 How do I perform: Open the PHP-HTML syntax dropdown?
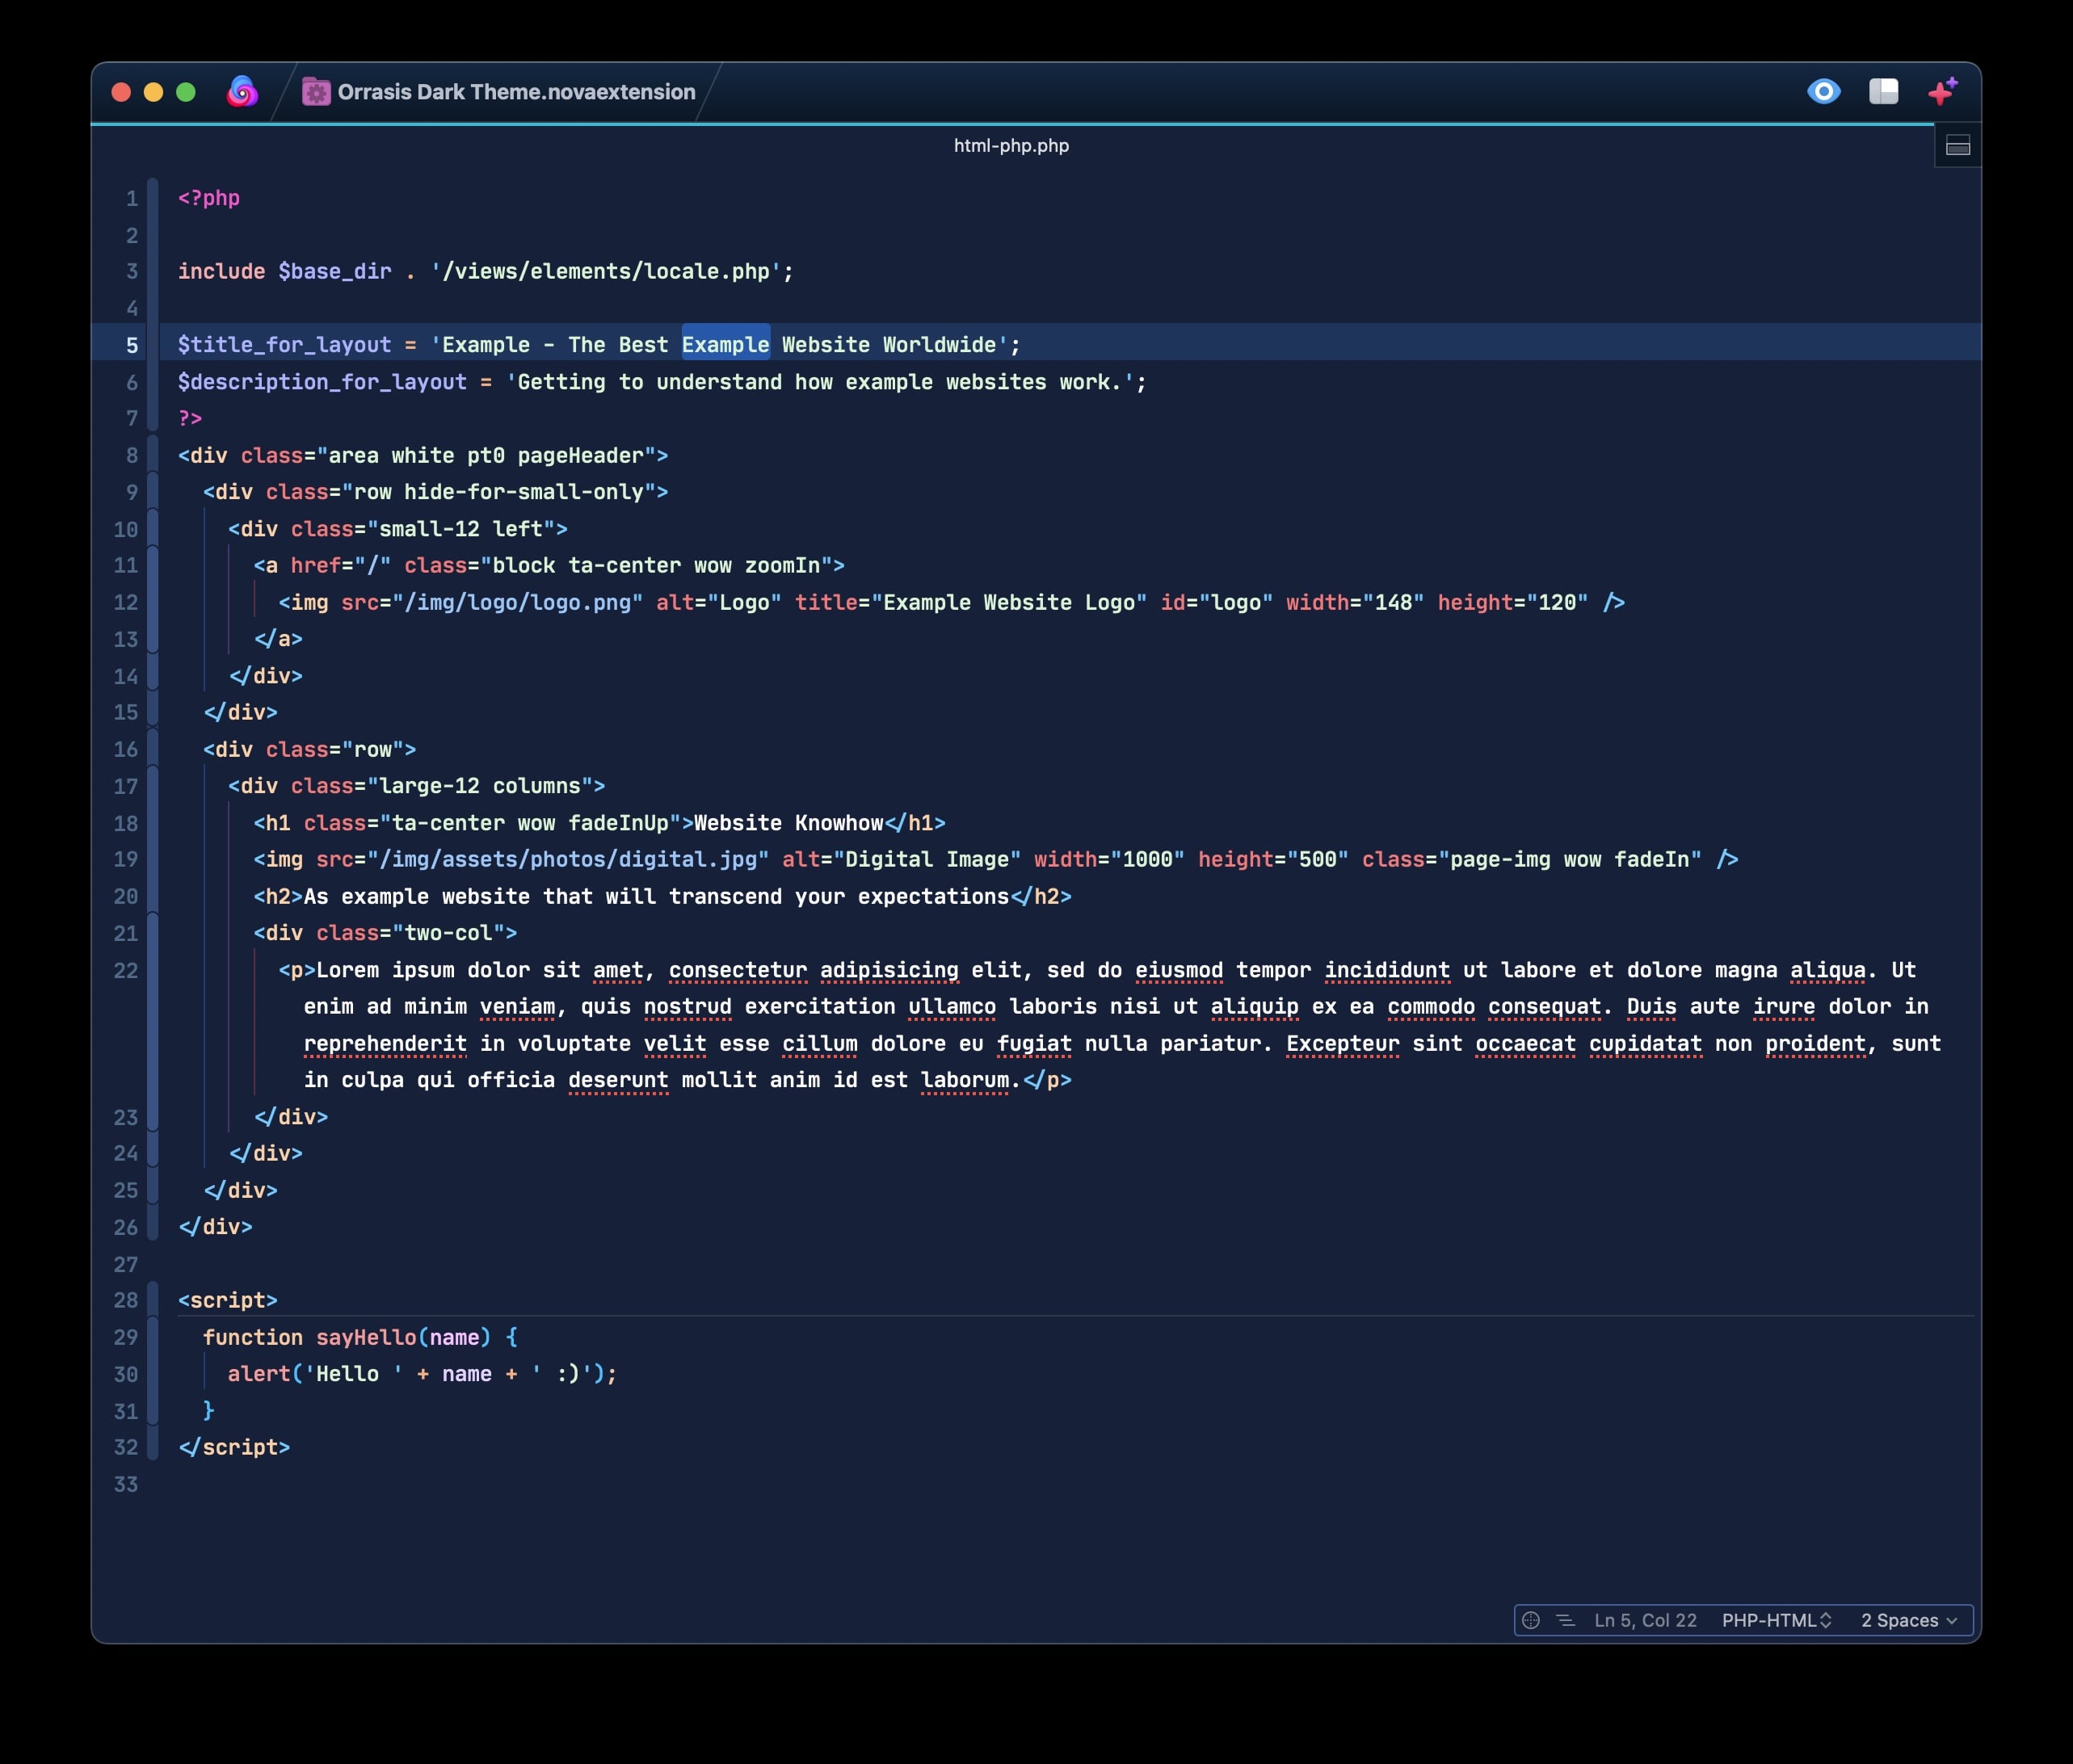(1775, 1620)
